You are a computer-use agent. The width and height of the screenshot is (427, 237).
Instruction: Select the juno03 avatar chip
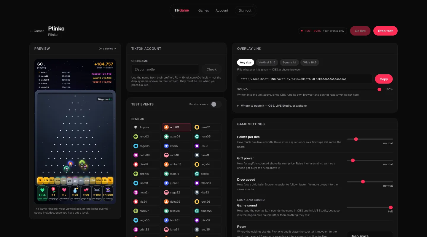click(x=146, y=137)
